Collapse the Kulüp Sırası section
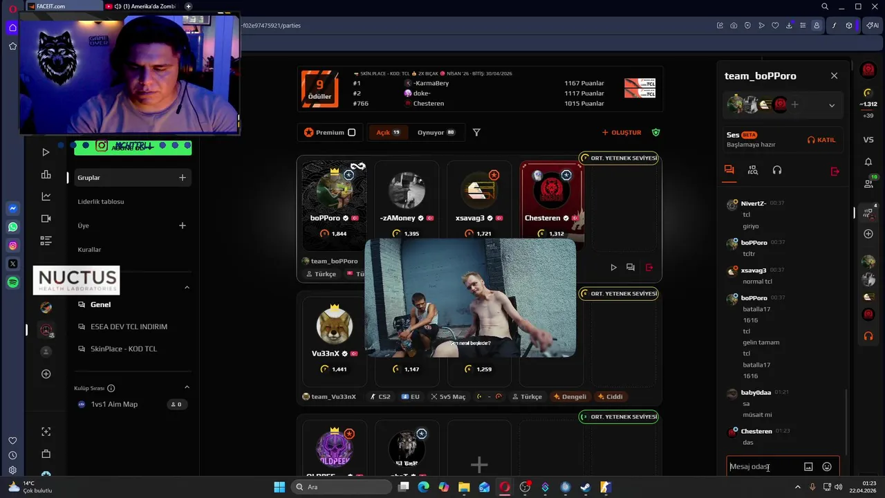This screenshot has width=885, height=498. (x=187, y=387)
